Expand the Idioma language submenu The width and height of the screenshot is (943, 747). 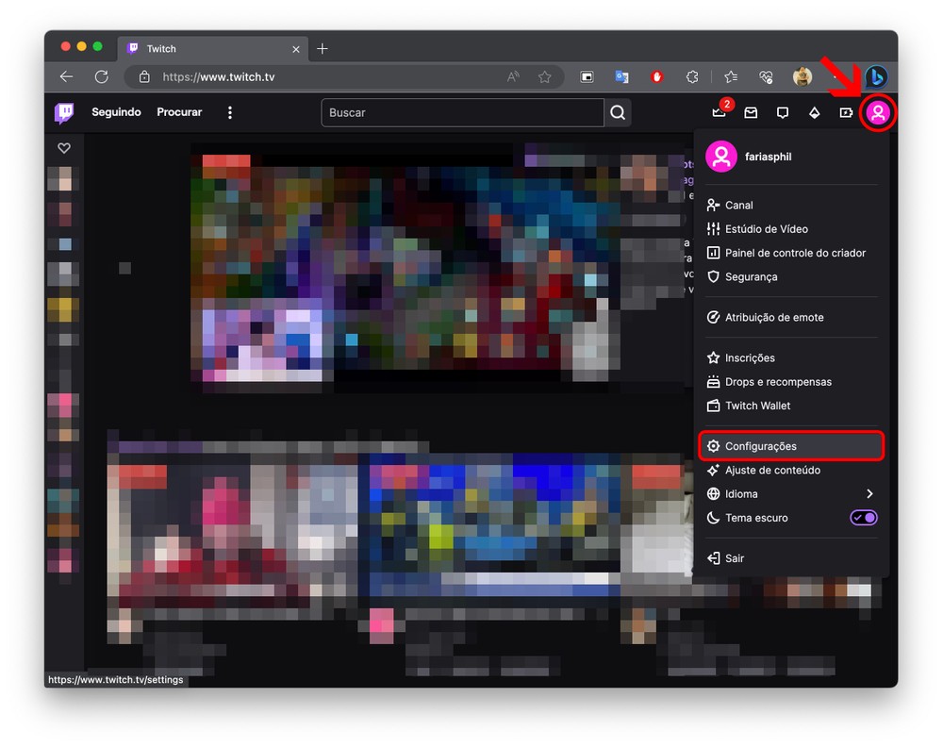[869, 494]
